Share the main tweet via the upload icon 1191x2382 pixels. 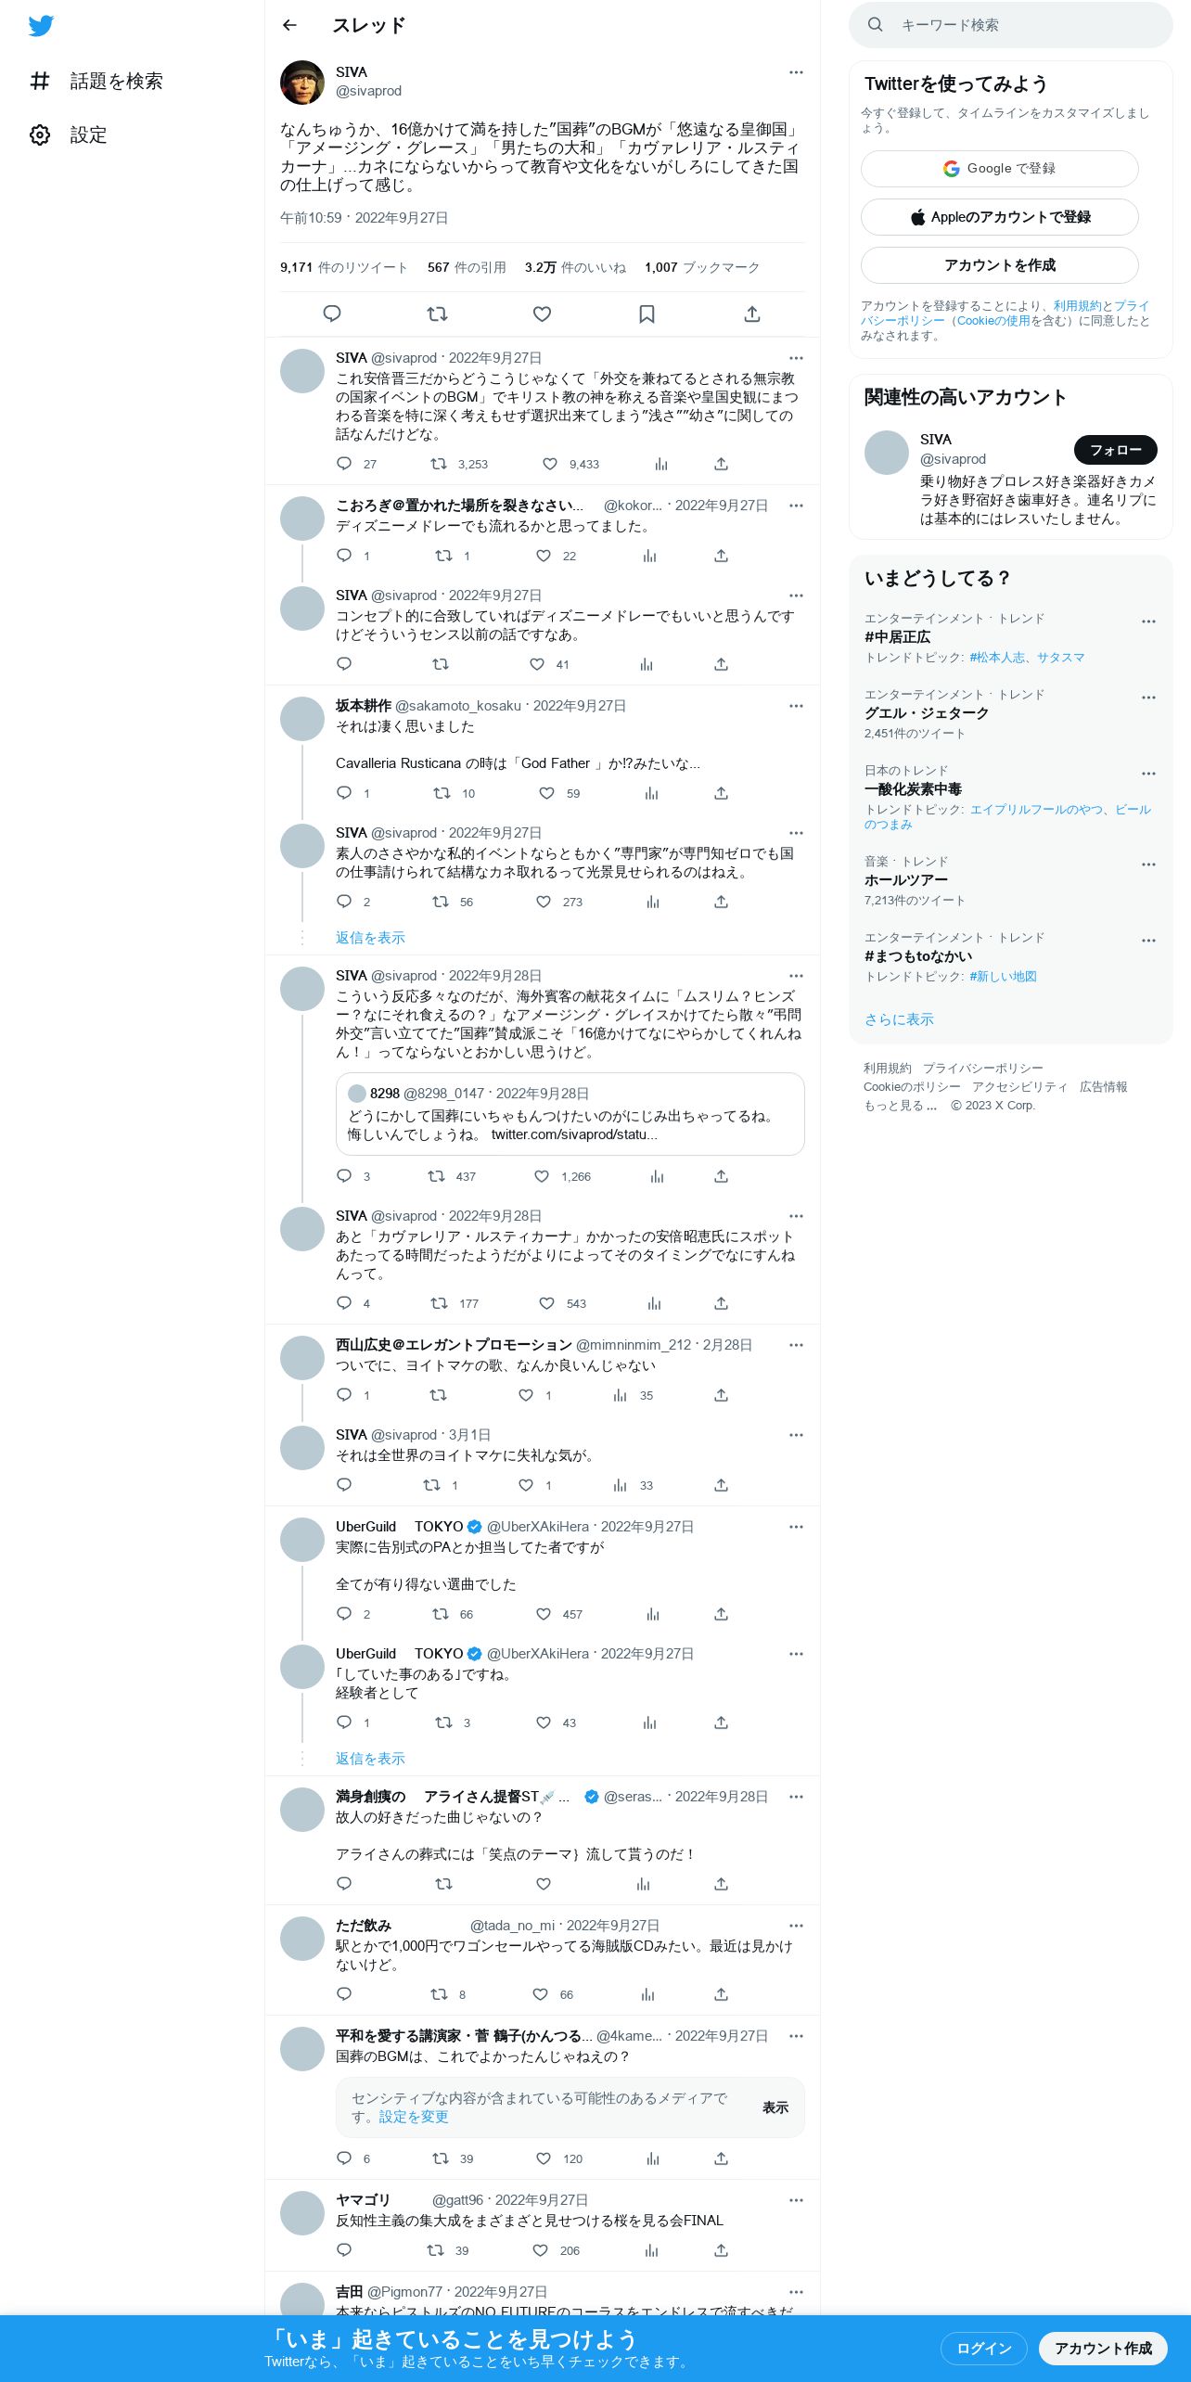(752, 314)
